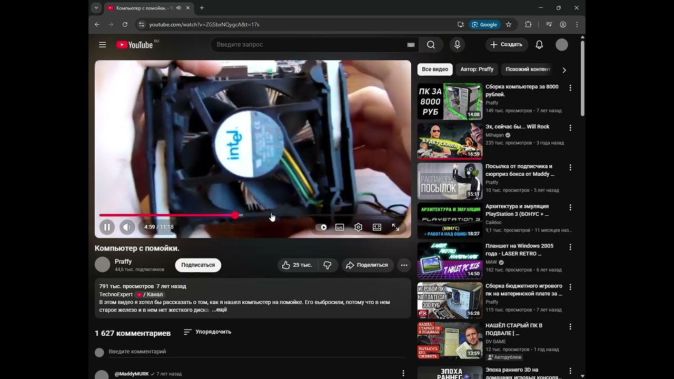The width and height of the screenshot is (674, 379).
Task: Select the Похожий контент filter chip
Action: click(528, 69)
